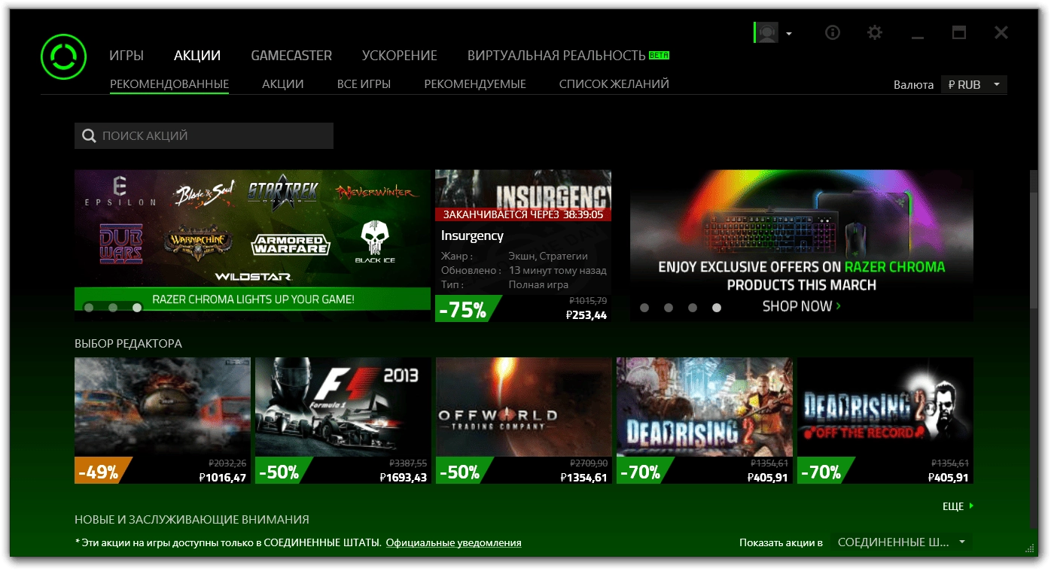Viewport: 1051px width, 571px height.
Task: Open ВИРТУАЛЬНАЯ РЕАЛЬНОСТЬ tab
Action: [x=557, y=56]
